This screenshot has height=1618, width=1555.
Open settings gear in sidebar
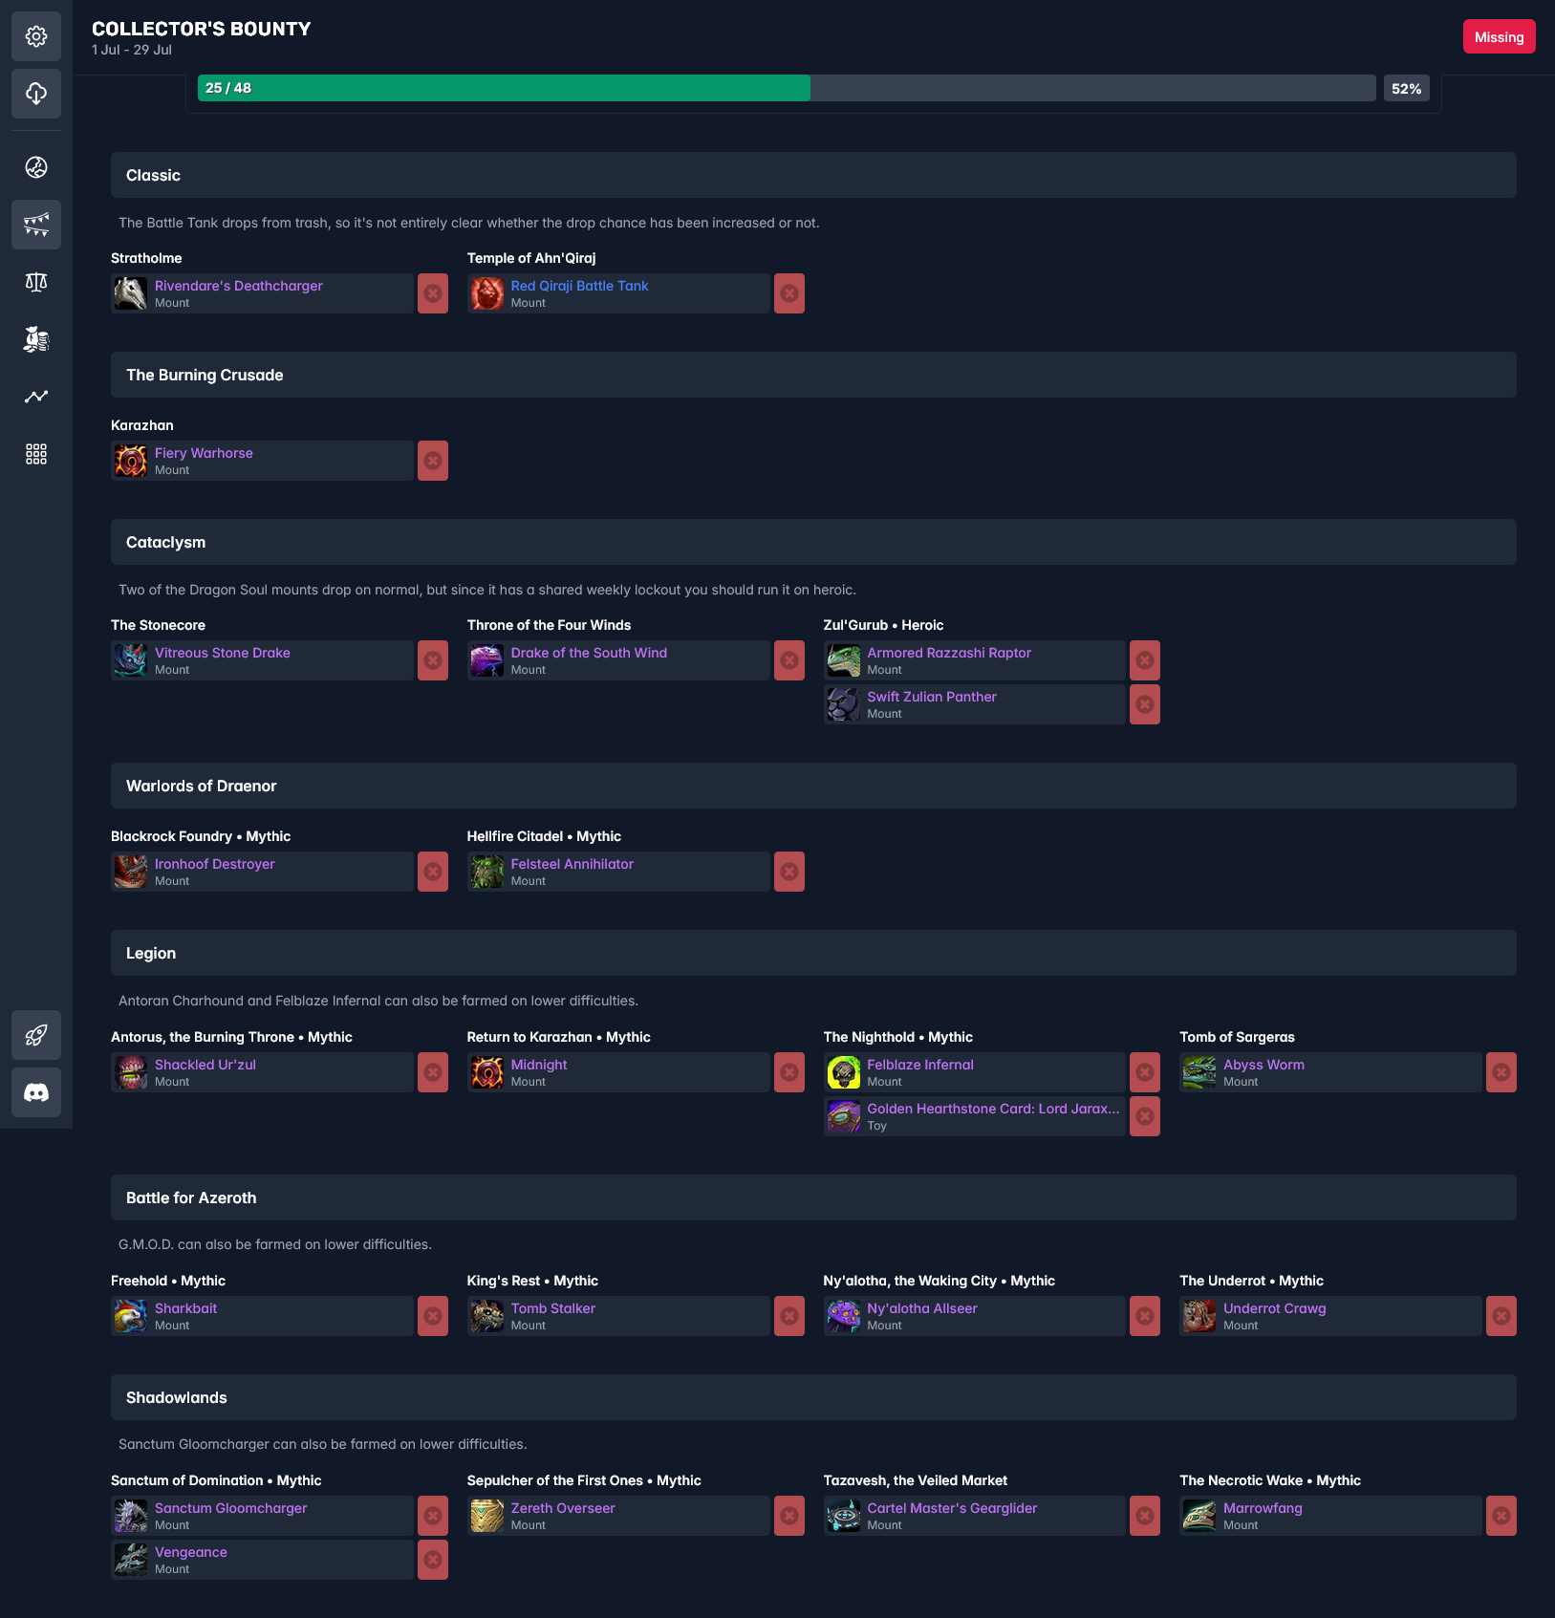[x=36, y=36]
